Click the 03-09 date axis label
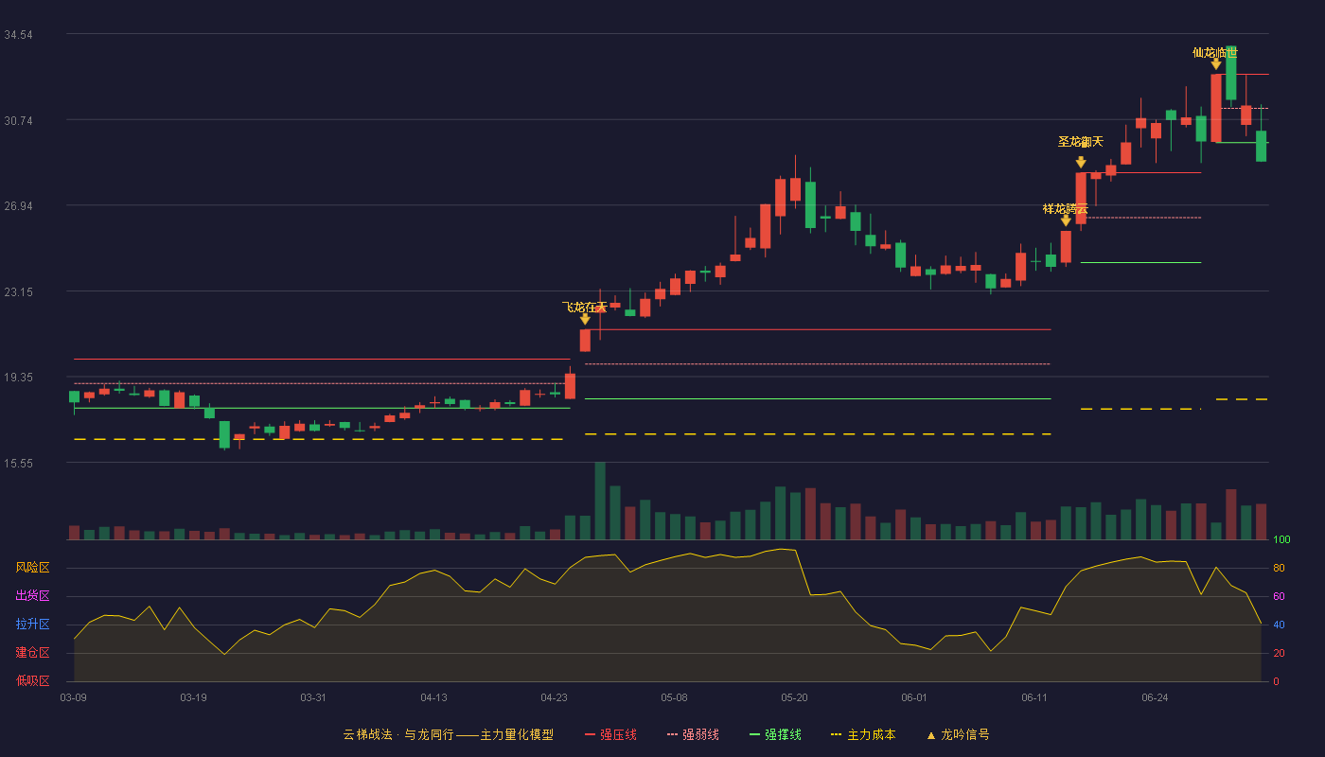The image size is (1325, 757). click(x=74, y=697)
